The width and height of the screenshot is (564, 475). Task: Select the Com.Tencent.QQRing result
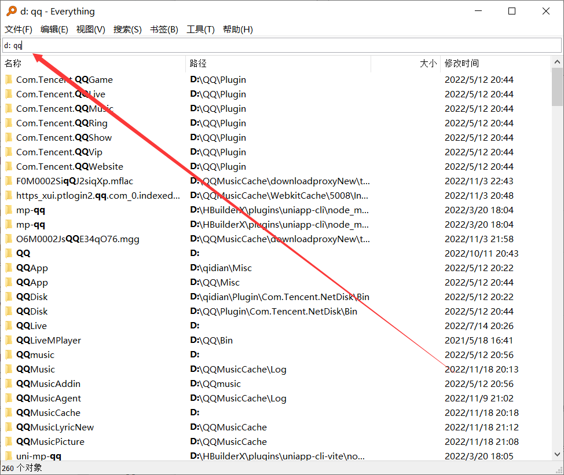[62, 123]
